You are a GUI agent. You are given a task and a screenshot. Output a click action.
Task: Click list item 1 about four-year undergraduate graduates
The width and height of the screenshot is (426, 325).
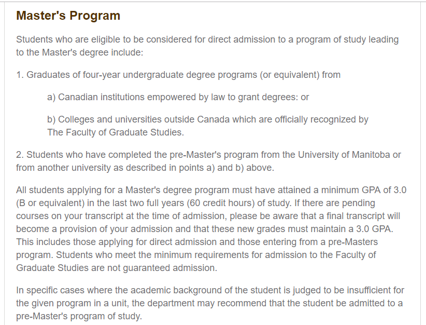click(x=178, y=75)
